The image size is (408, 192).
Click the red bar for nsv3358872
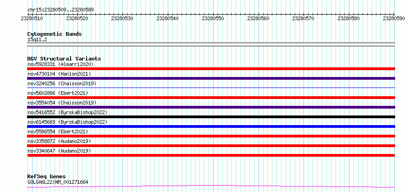(211, 146)
